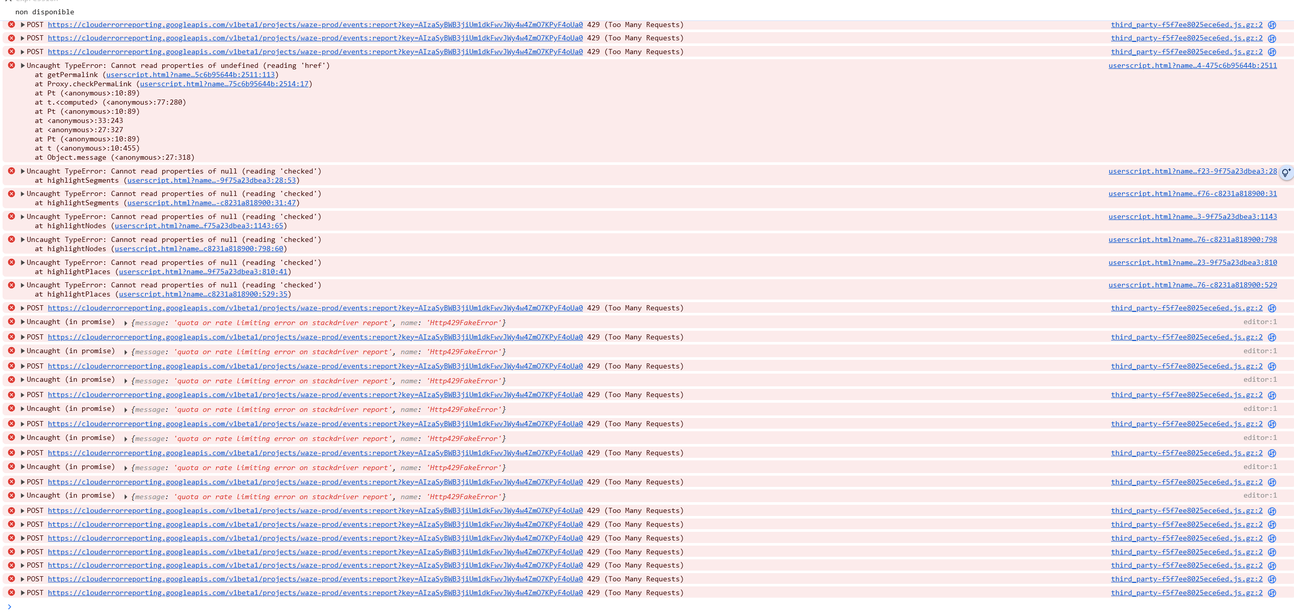Image resolution: width=1294 pixels, height=615 pixels.
Task: Click the console prompt chevron at the bottom
Action: [x=9, y=607]
